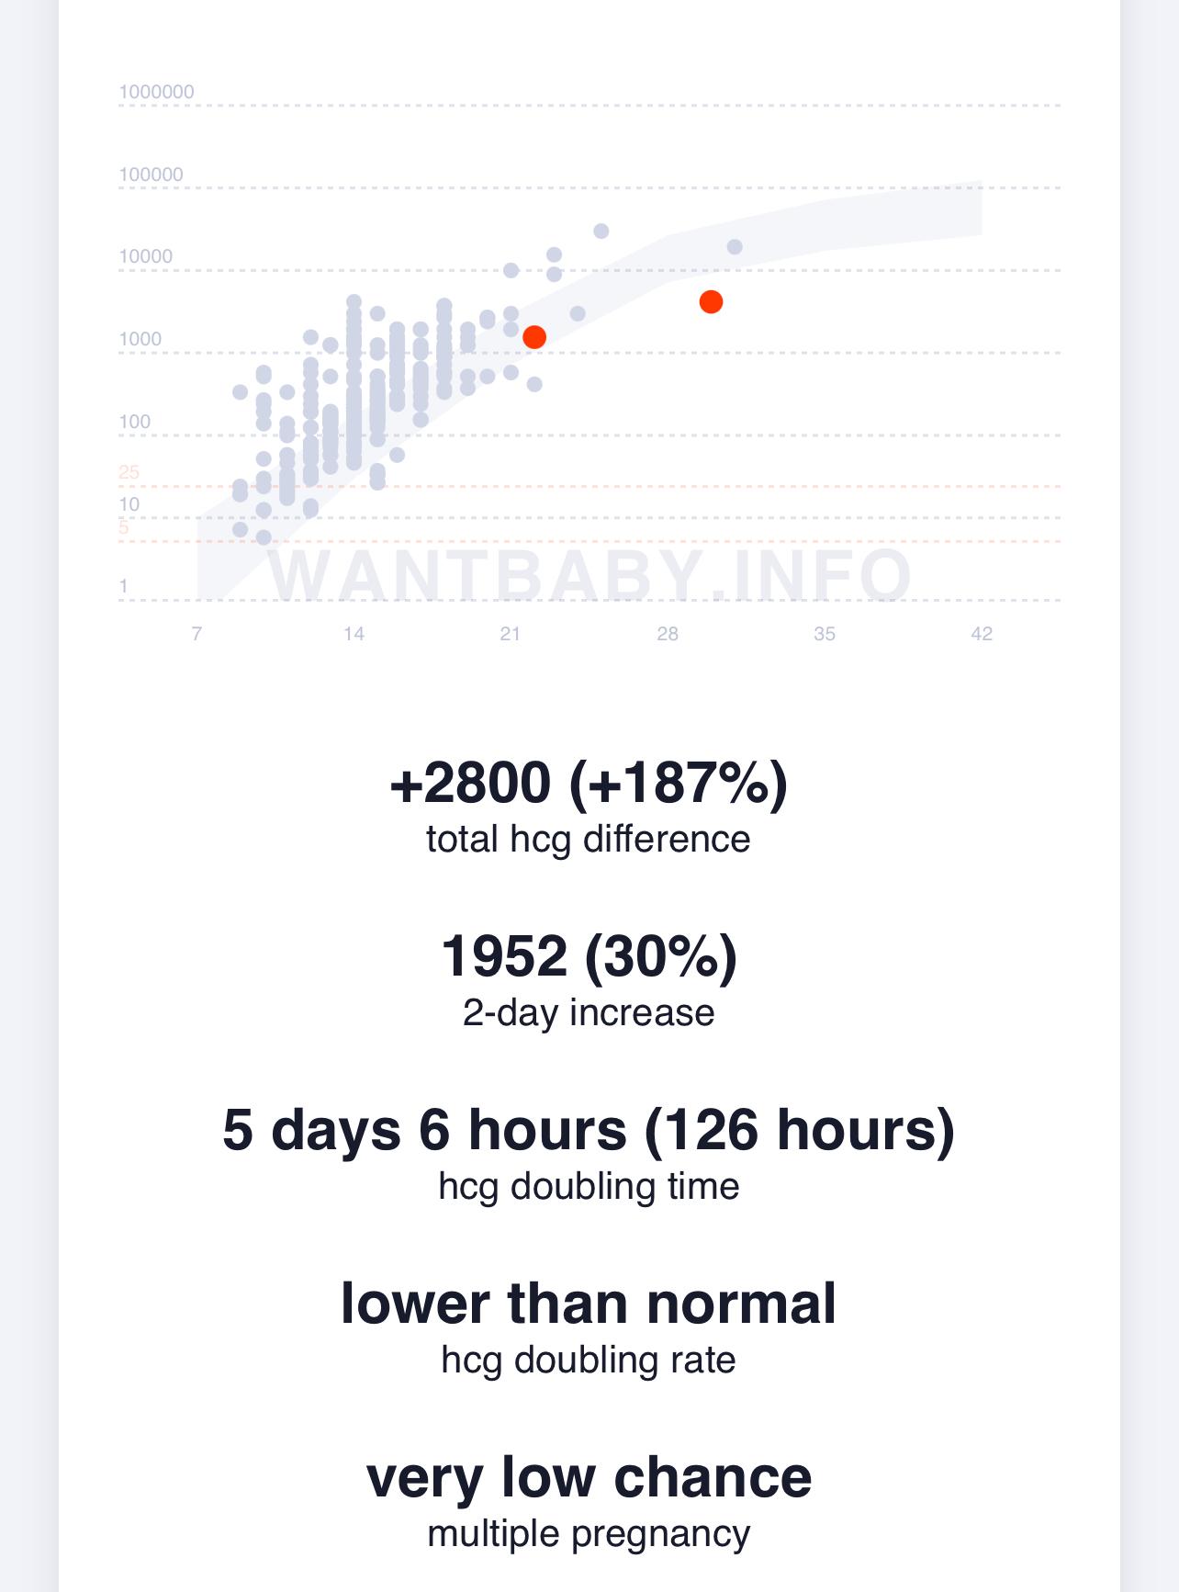Click the WANTBABY.INFO watermark
Screen dimensions: 1179x1592
click(590, 576)
